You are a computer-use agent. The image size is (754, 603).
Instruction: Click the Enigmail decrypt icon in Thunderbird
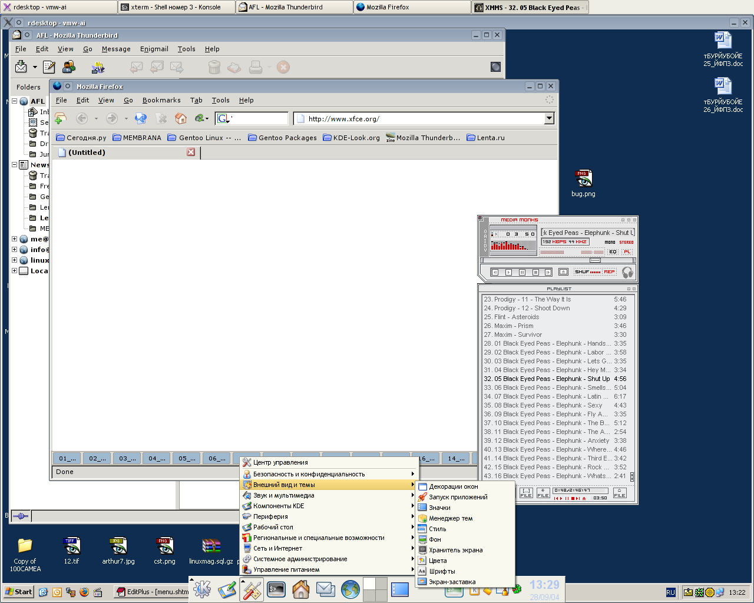coord(98,67)
